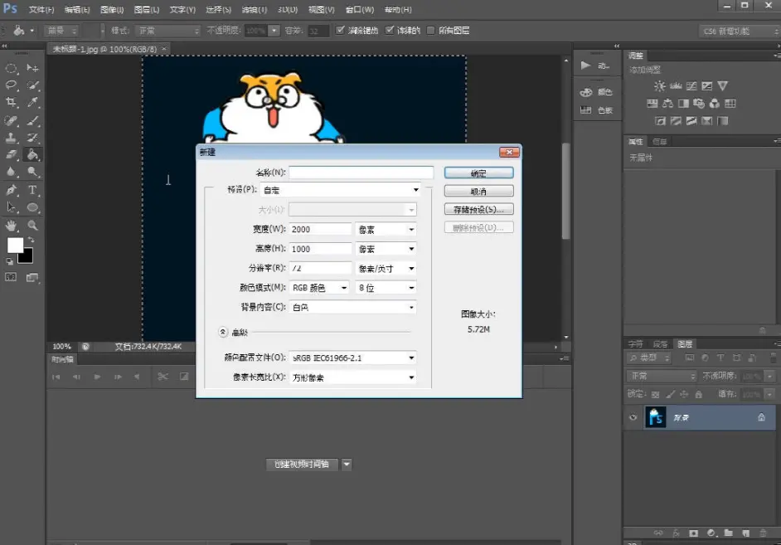Select the Lasso tool
The height and width of the screenshot is (545, 781).
click(x=11, y=85)
